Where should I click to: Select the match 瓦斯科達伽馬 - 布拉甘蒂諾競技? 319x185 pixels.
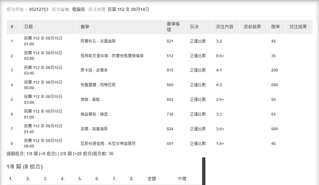pyautogui.click(x=108, y=144)
